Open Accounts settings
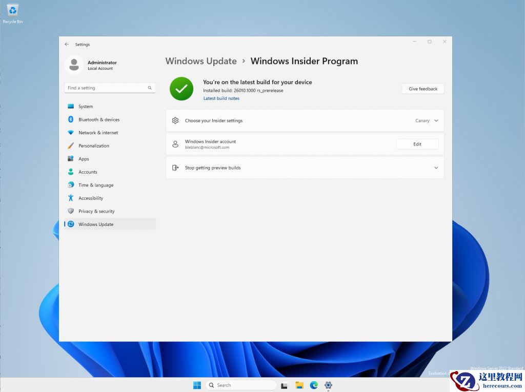The image size is (525, 392). pyautogui.click(x=88, y=172)
